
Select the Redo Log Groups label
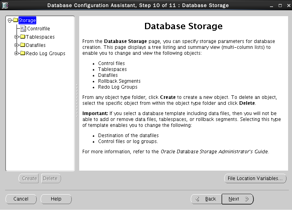45,54
